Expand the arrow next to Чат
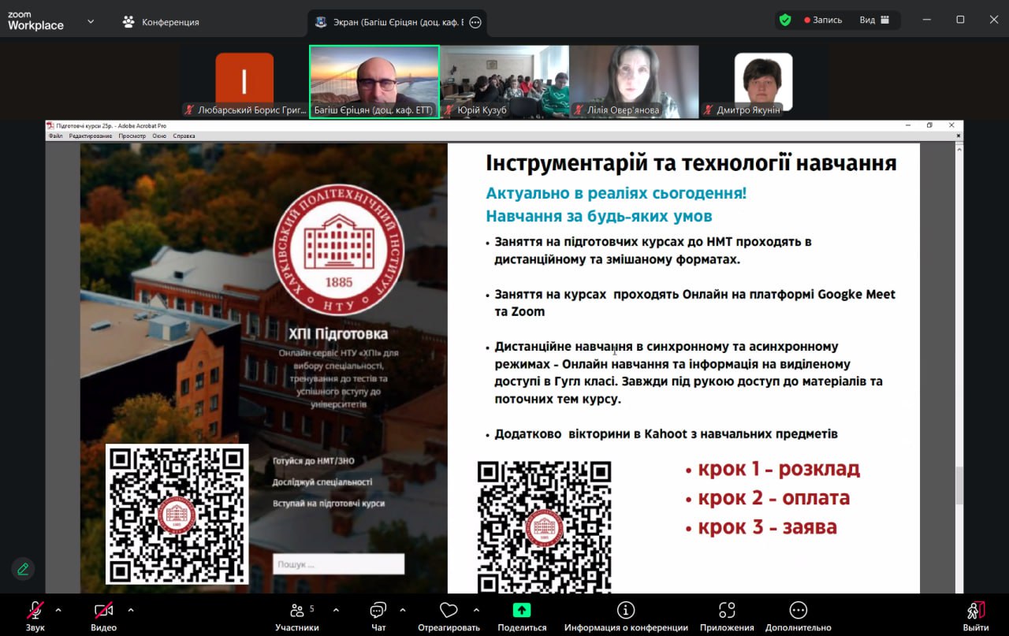The height and width of the screenshot is (636, 1009). point(403,610)
